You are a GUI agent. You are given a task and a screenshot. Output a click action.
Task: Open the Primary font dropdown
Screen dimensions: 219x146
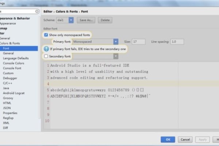click(x=116, y=42)
